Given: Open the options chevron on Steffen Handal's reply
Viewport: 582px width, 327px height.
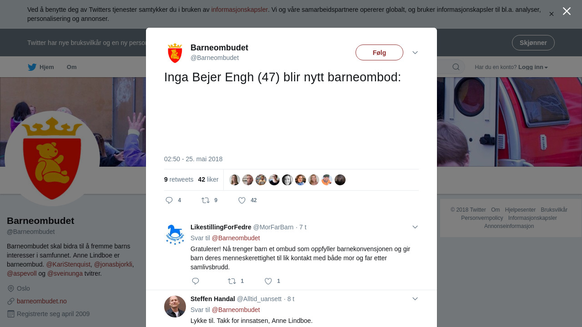Looking at the screenshot, I should click(415, 299).
